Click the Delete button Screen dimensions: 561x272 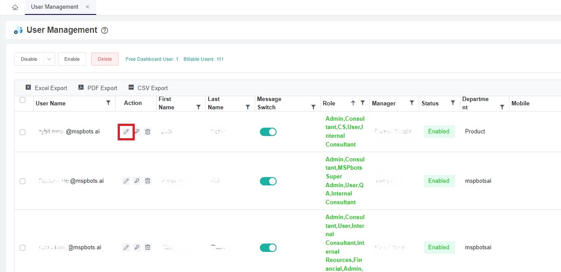[x=105, y=59]
